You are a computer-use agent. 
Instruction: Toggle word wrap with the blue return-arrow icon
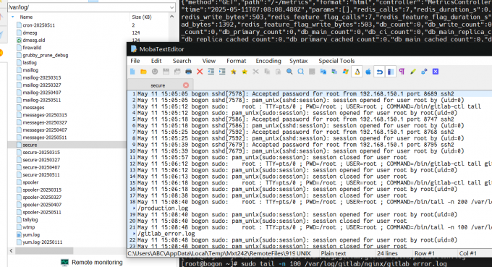coord(379,72)
